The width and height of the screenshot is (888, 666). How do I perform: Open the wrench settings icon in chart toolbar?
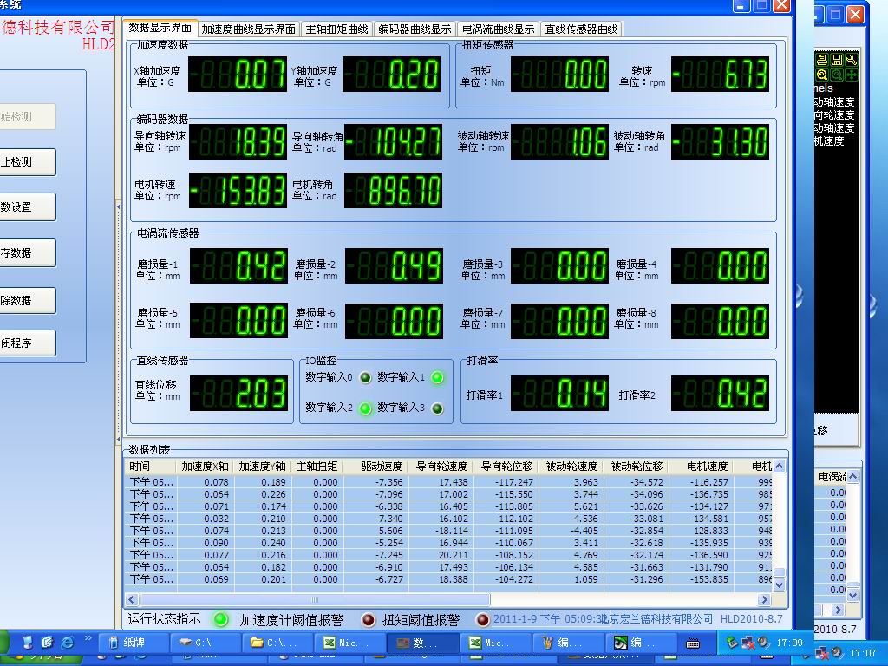852,60
